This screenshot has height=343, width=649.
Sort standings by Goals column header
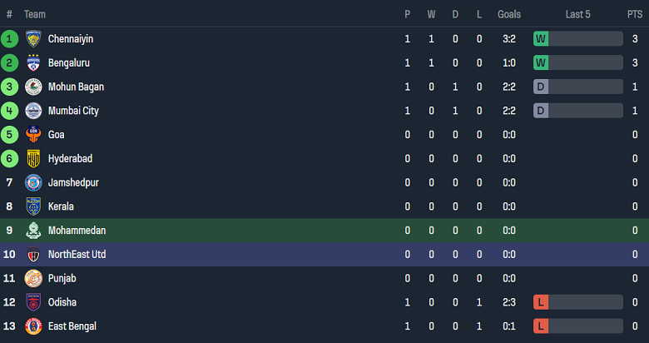[509, 14]
